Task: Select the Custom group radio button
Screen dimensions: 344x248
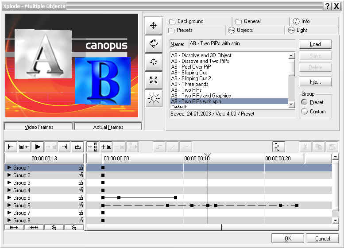Action: (304, 111)
